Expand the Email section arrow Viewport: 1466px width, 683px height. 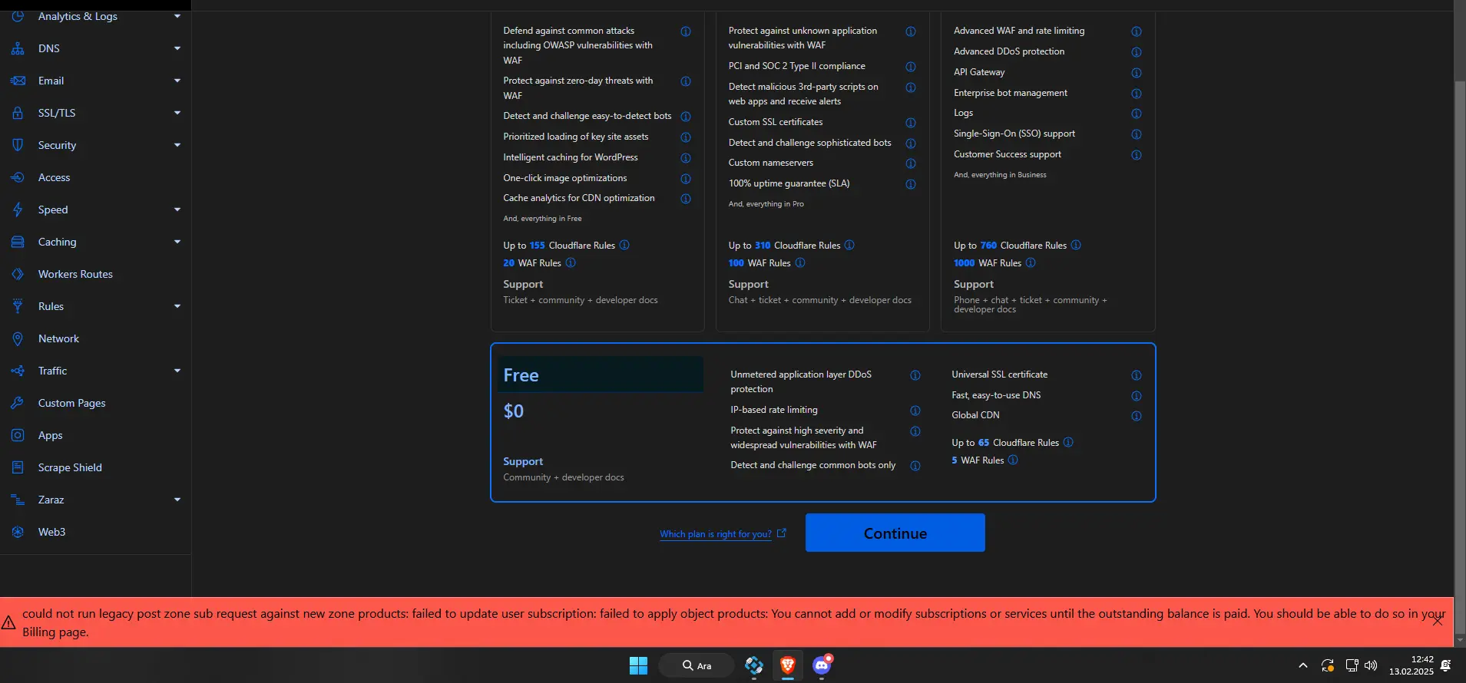tap(177, 81)
